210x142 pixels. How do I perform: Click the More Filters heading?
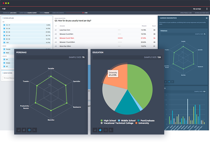click(8, 73)
